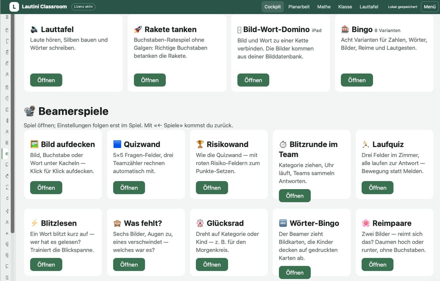Select the lightning bolt icon in the left sidebar

pos(7,211)
